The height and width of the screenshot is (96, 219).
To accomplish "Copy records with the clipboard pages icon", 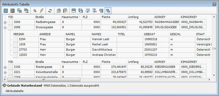I will tap(59, 11).
